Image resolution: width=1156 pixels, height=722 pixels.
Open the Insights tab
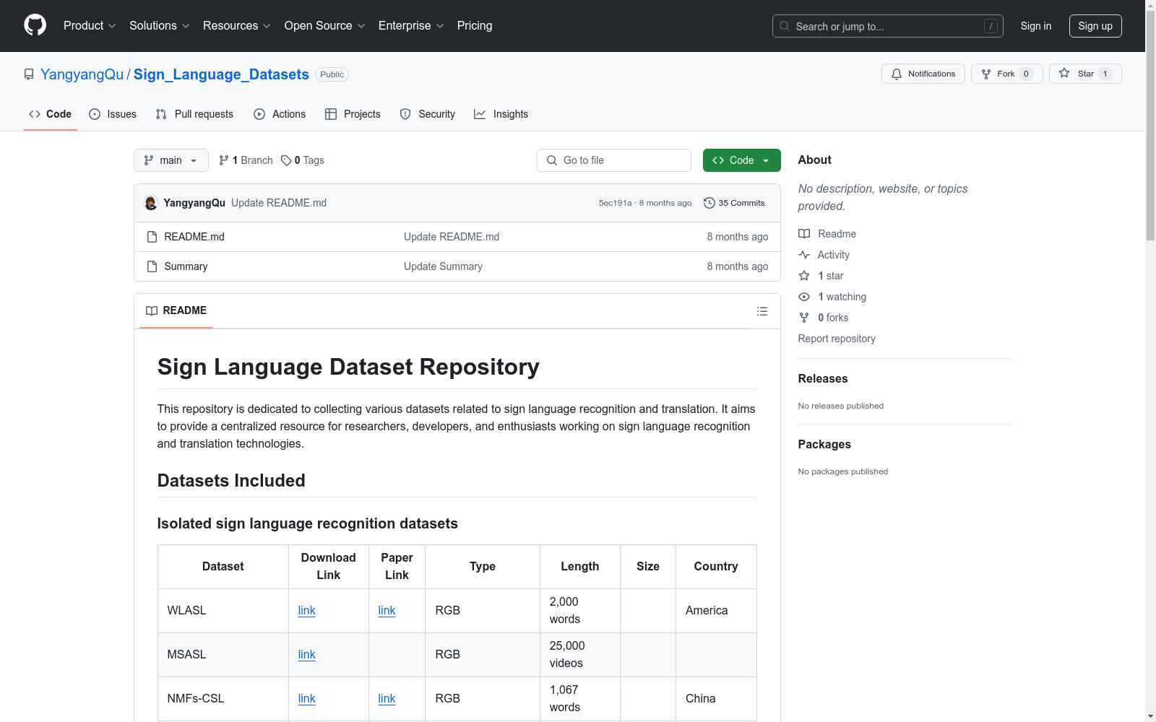point(501,114)
